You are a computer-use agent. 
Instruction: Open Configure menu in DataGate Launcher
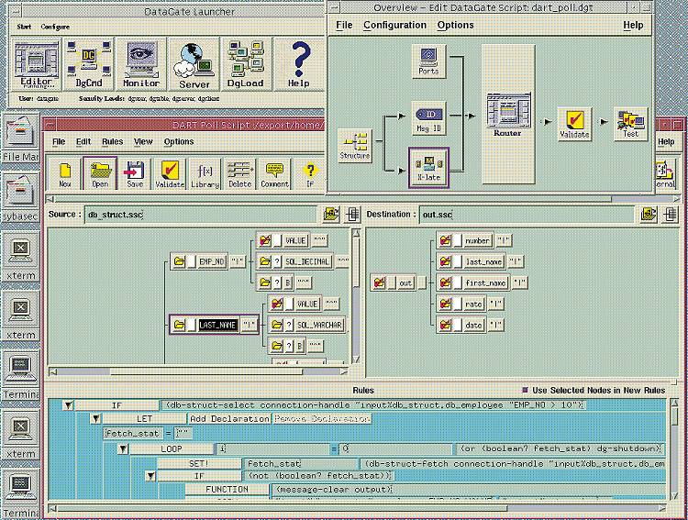click(55, 27)
